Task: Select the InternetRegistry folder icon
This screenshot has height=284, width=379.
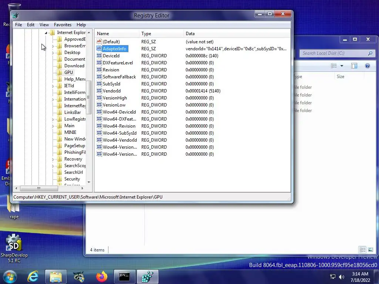Action: 60,105
